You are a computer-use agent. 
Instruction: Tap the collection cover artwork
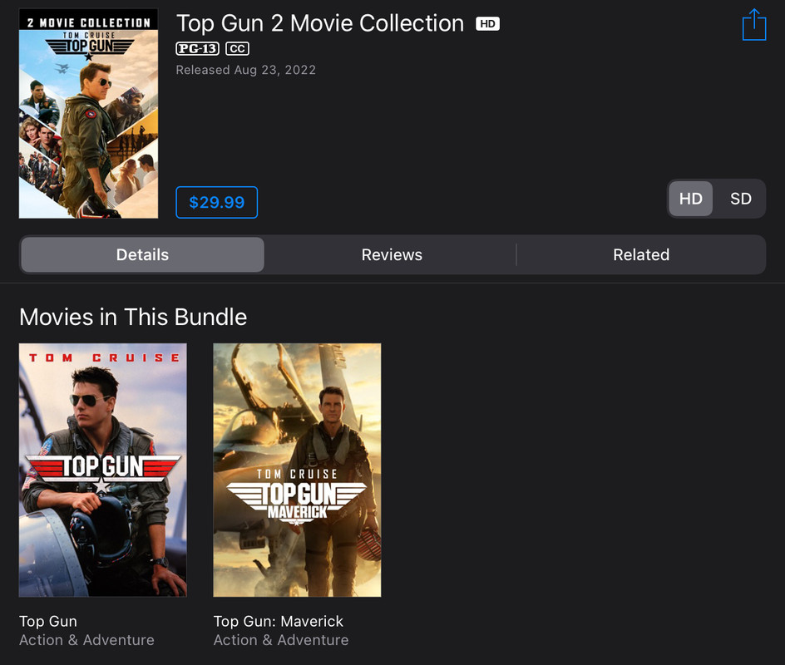click(x=89, y=113)
